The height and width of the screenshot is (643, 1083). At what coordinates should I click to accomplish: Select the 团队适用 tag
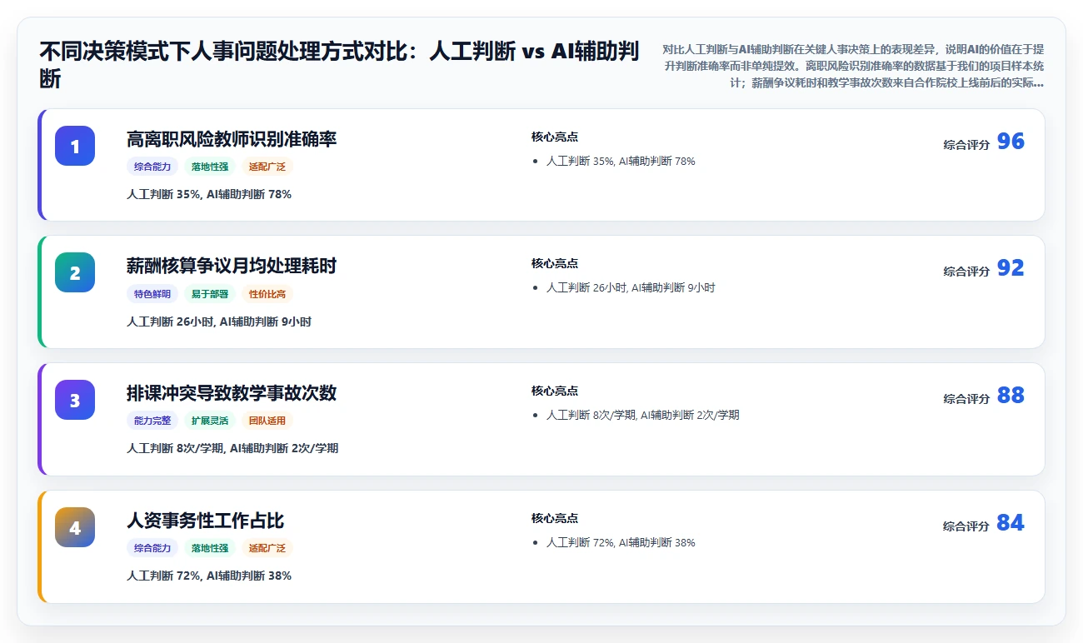tap(267, 421)
